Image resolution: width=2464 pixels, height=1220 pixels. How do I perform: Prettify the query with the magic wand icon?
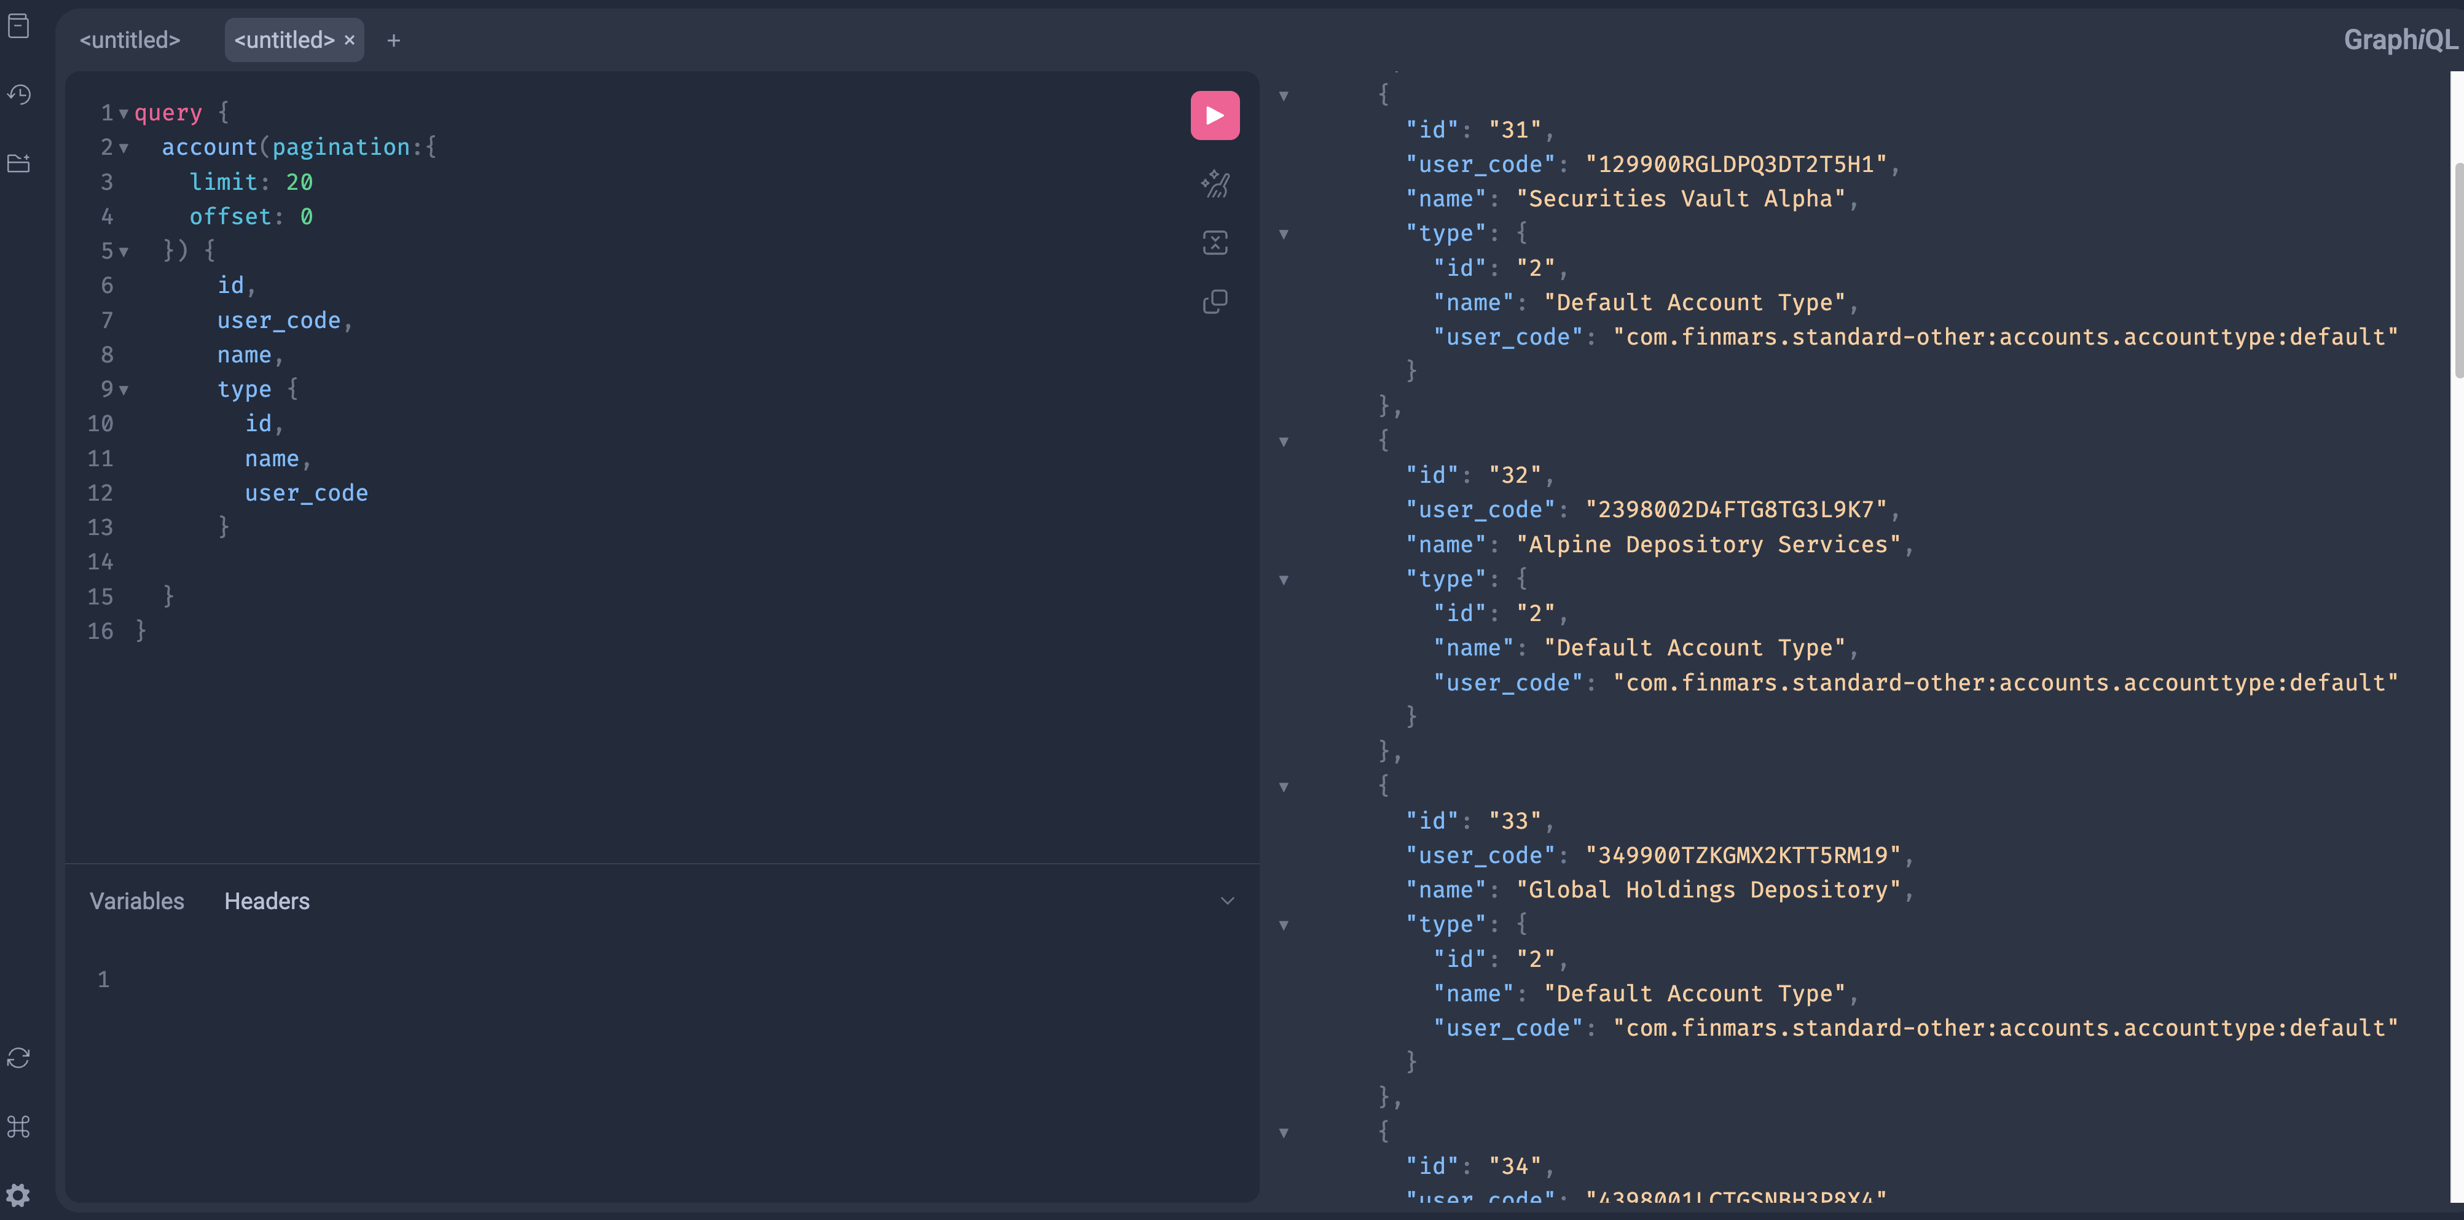pyautogui.click(x=1214, y=184)
